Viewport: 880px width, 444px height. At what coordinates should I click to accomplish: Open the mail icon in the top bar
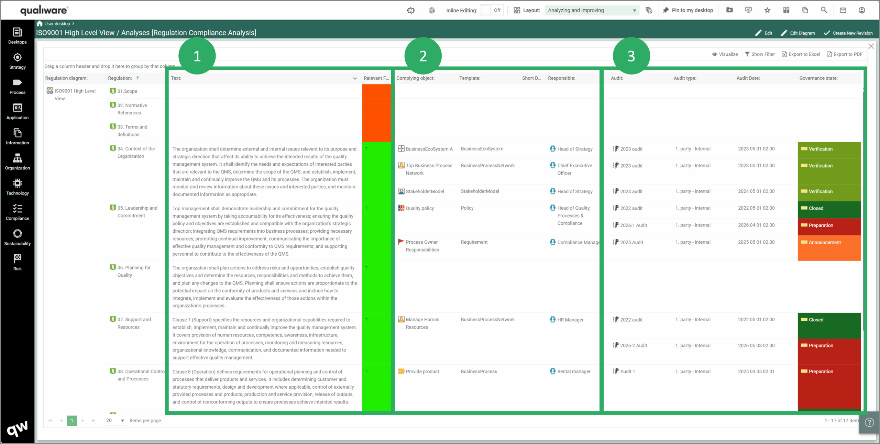[843, 10]
